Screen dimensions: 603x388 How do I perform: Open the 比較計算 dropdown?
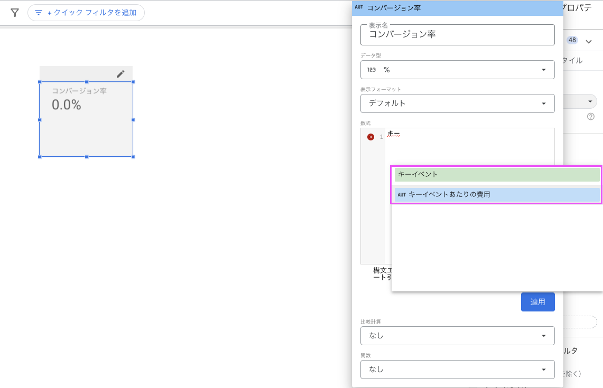click(457, 336)
